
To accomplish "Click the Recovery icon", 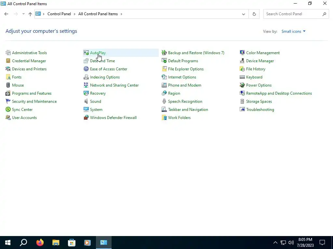I will pyautogui.click(x=86, y=93).
